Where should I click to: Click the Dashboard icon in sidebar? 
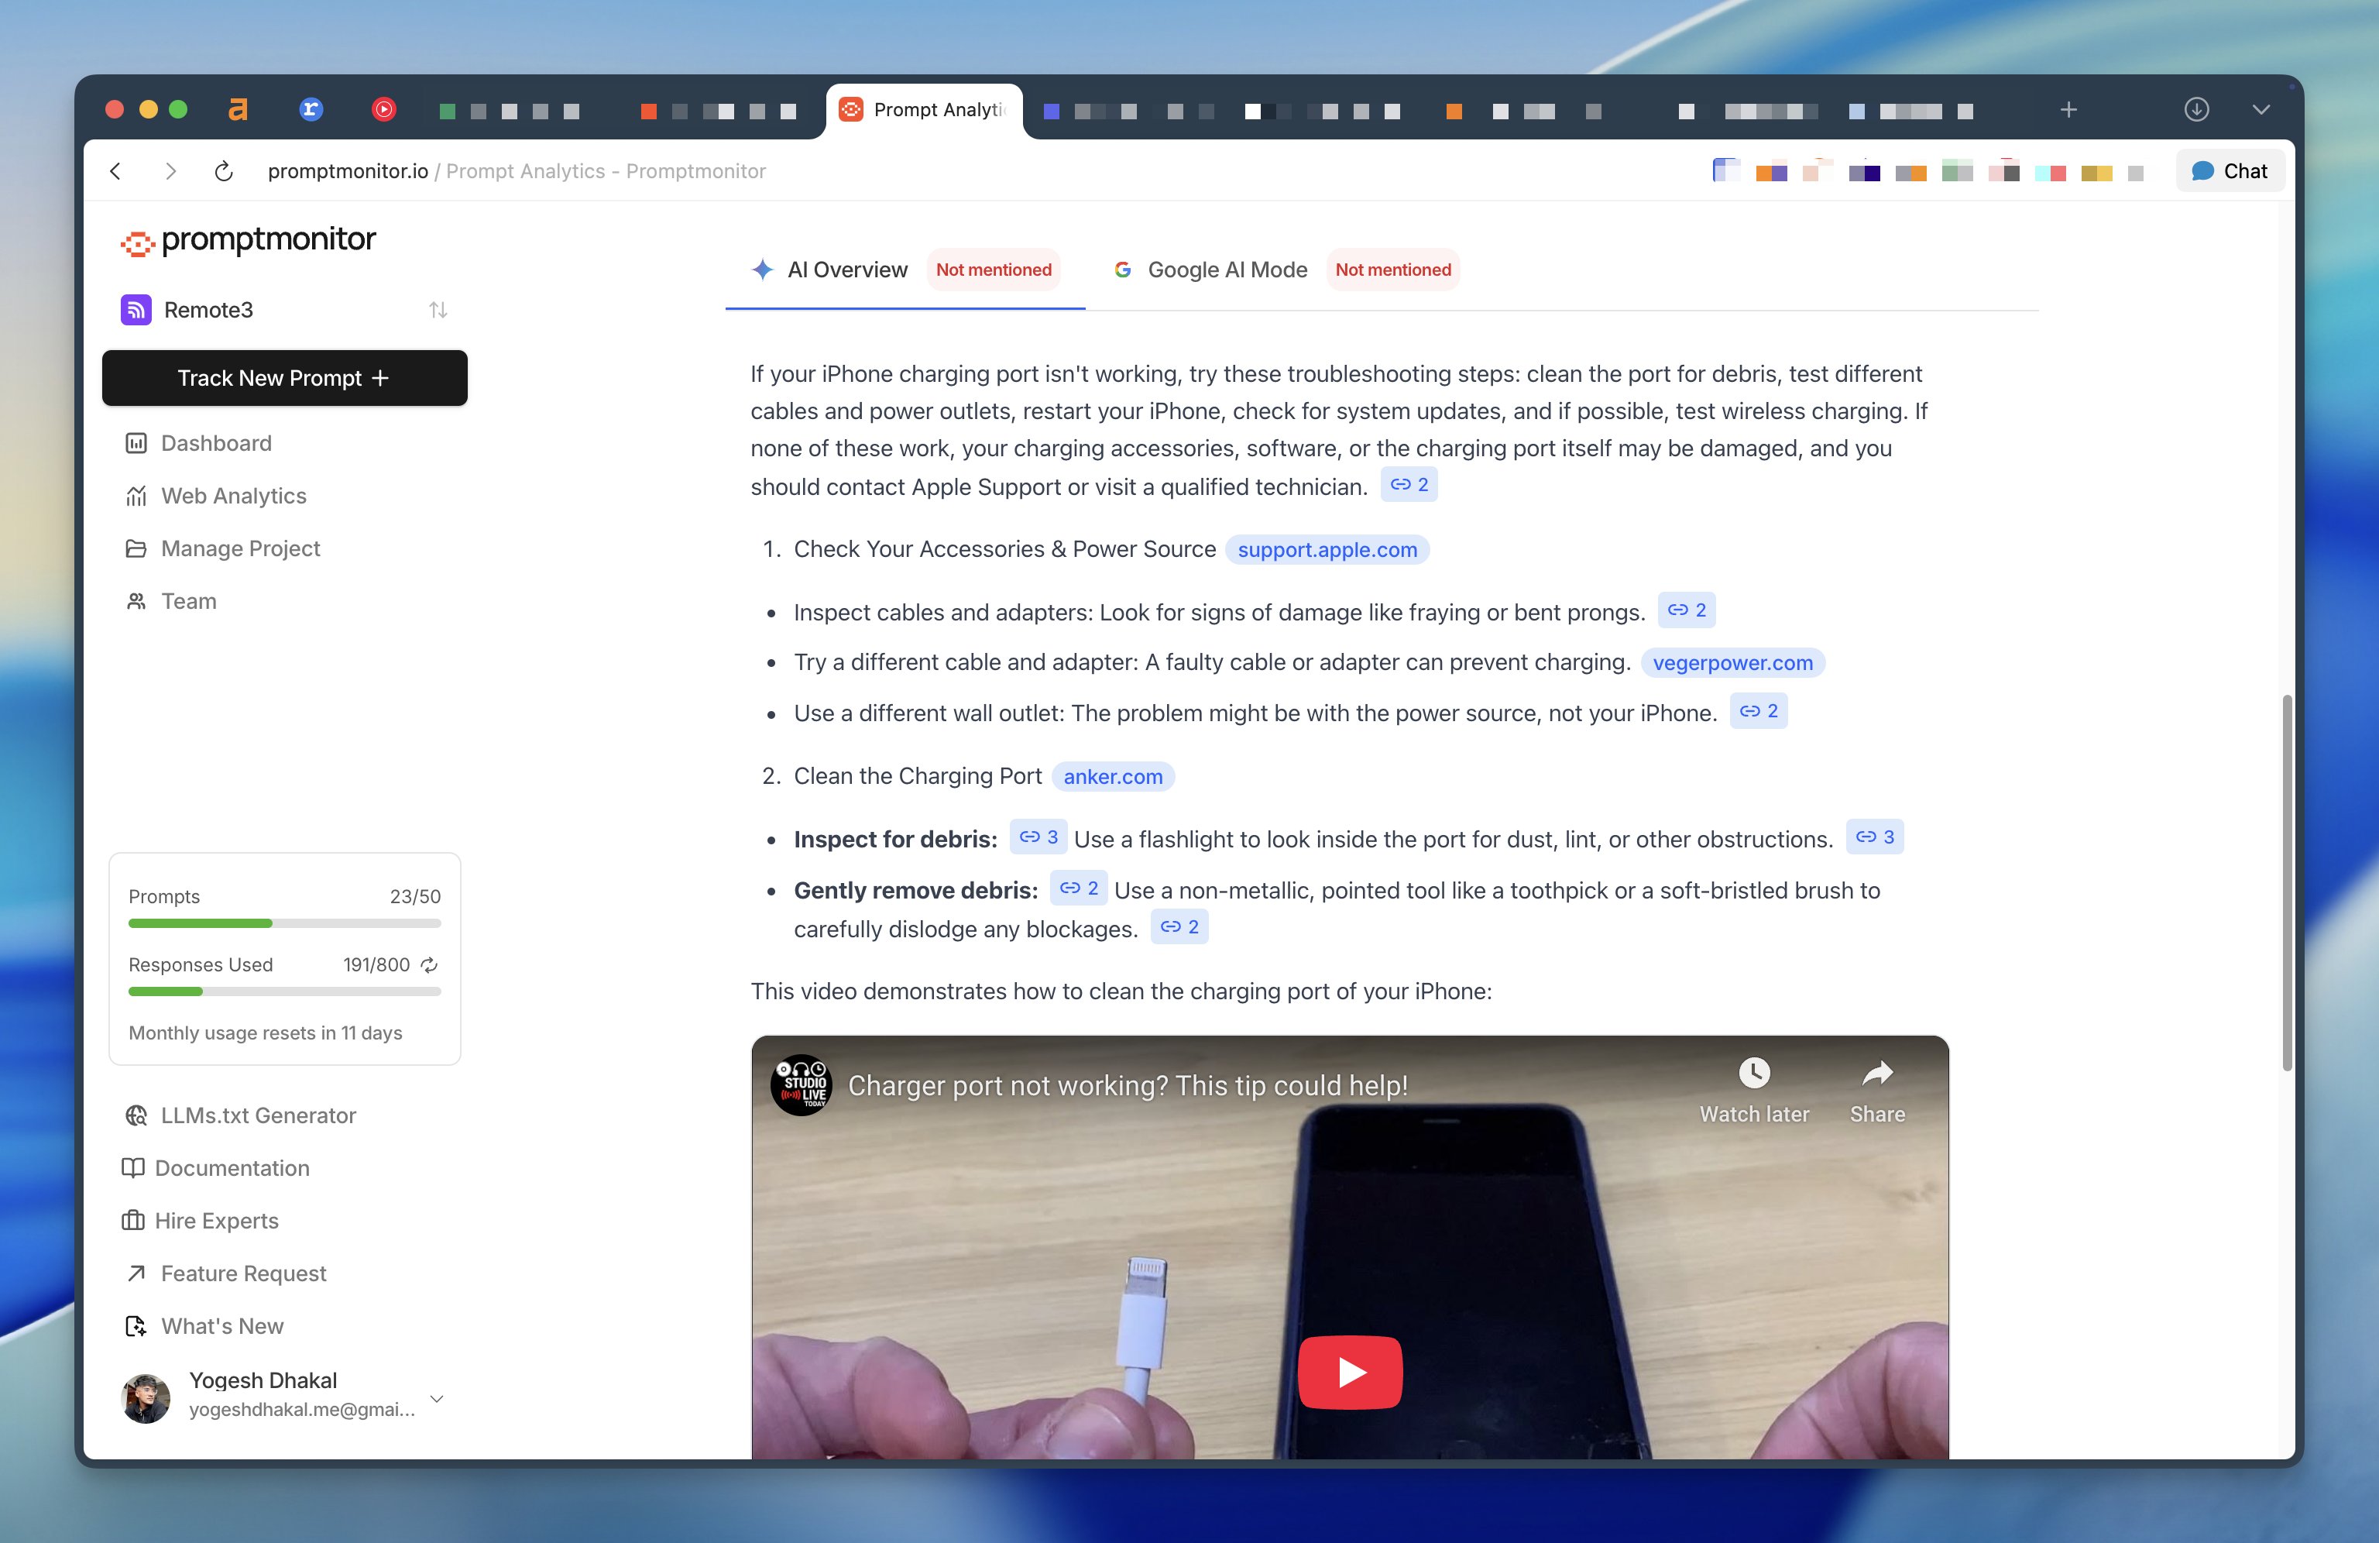(136, 443)
